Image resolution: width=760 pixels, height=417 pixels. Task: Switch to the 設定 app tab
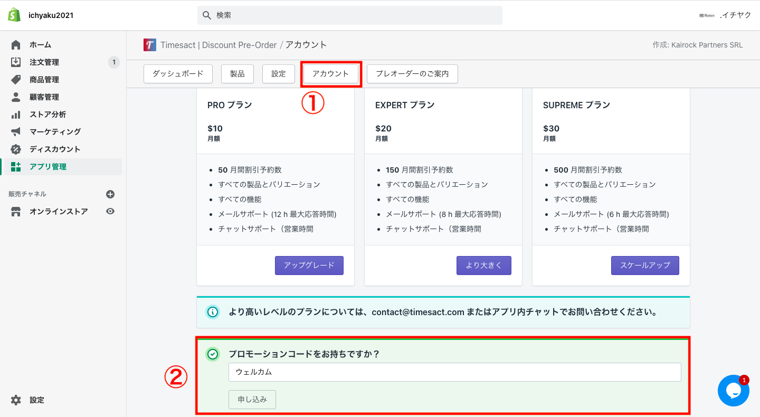pos(279,74)
